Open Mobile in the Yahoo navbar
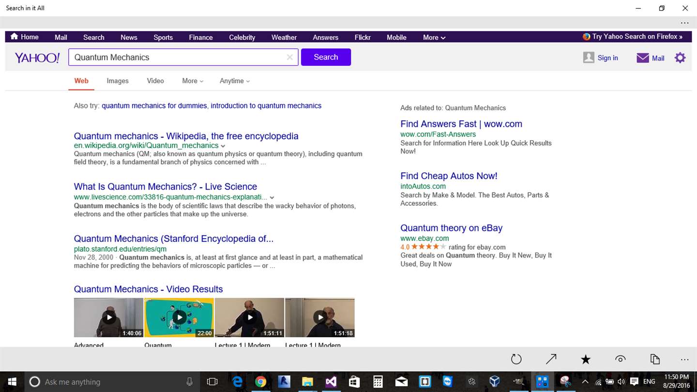Viewport: 697px width, 392px height. (396, 37)
